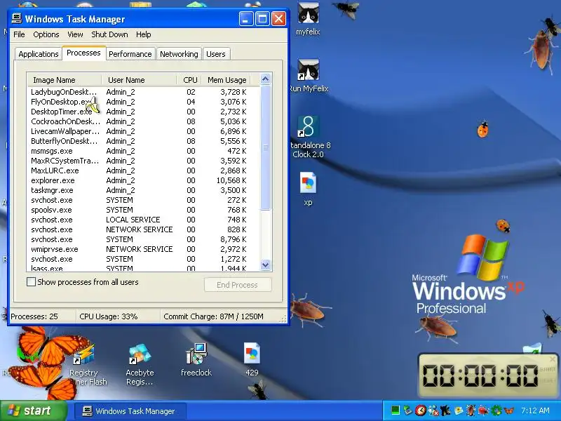Sort by the CPU column header

tap(189, 80)
